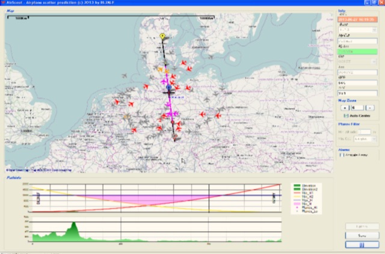Viewport: 385px width, 254px height.
Task: Click the blue midpoint marker on the path
Action: tap(168, 87)
